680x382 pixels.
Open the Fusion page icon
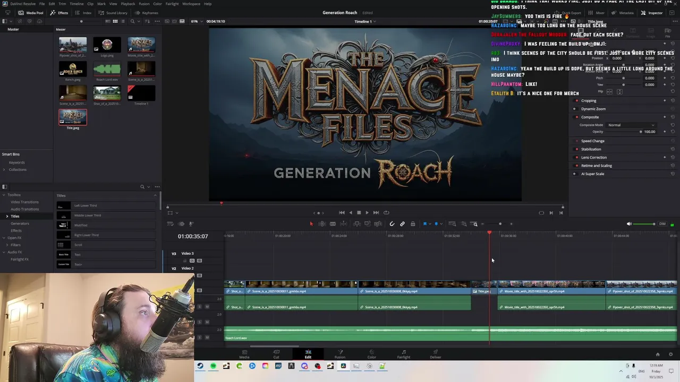340,354
